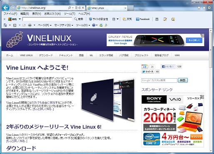Image resolution: width=214 pixels, height=154 pixels.
Task: Click the search magnifier in the address bar
Action: (70, 8)
